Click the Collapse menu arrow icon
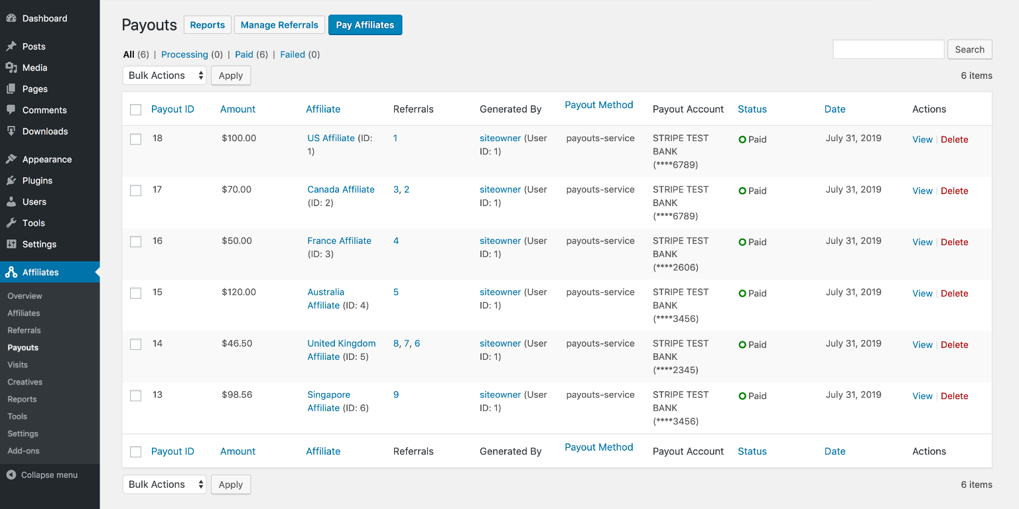1019x509 pixels. pos(11,475)
